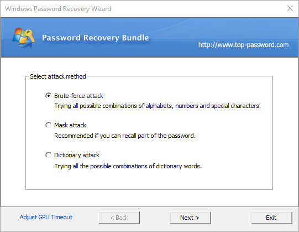
Task: Open the Adjust GPU Timeout link
Action: point(46,217)
